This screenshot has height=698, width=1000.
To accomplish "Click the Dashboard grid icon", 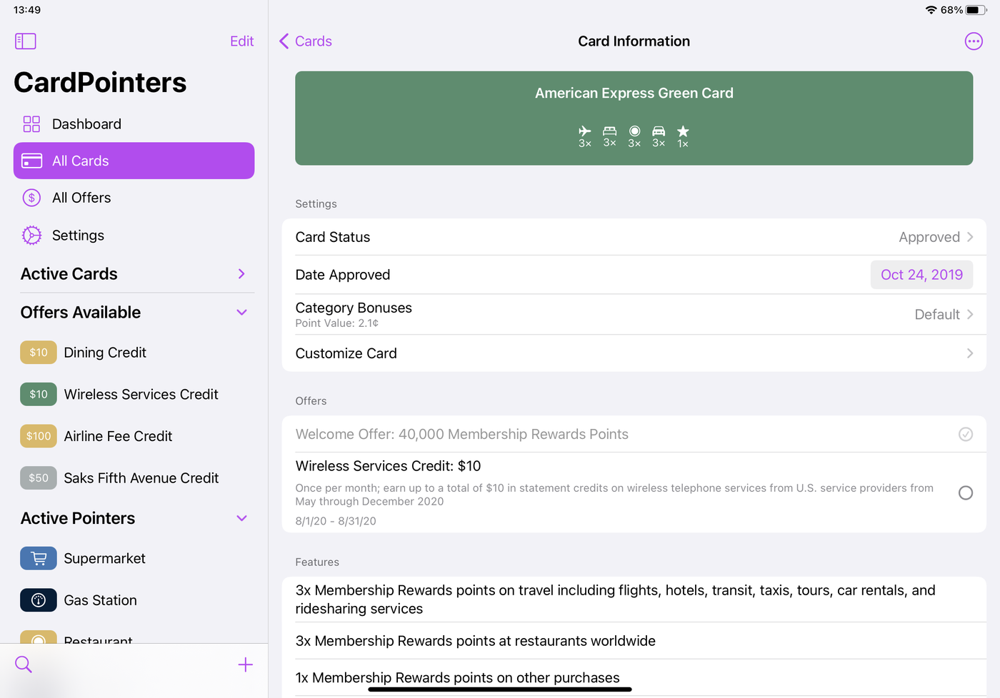I will [31, 124].
